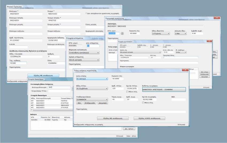Image resolution: width=227 pixels, height=143 pixels.
Task: Close the Τίτλος κτήσεως κυριότητας dialog
Action: 185,70
